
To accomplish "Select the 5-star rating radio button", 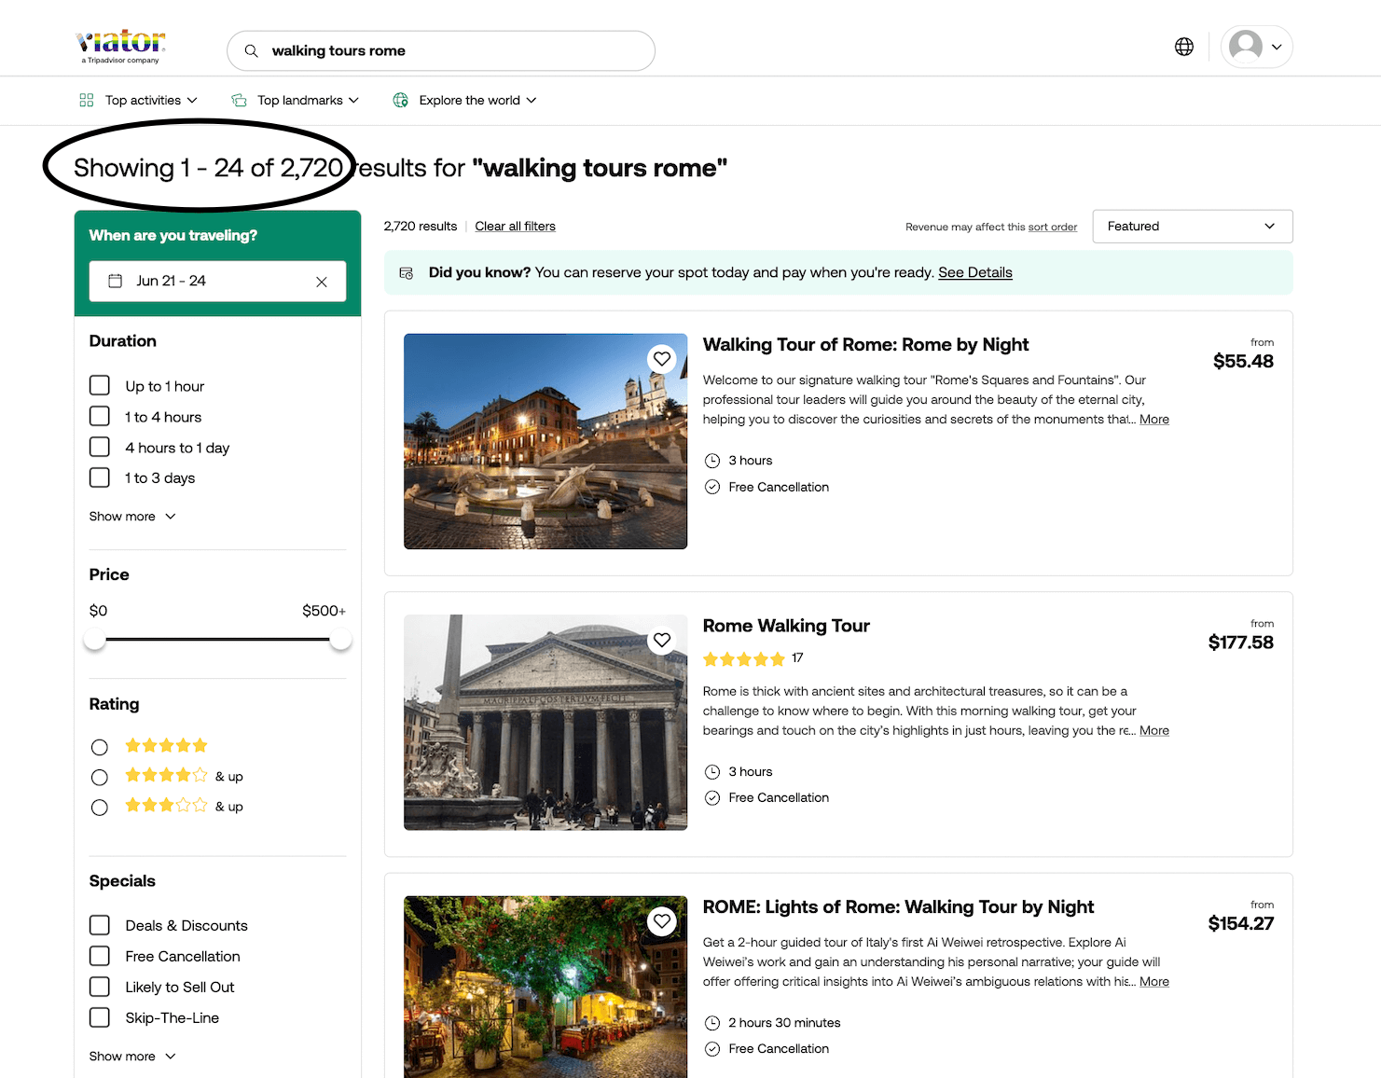I will pos(100,746).
